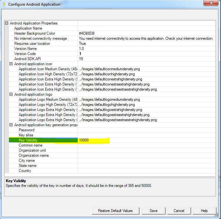Select the Organization name property label

pyautogui.click(x=34, y=155)
